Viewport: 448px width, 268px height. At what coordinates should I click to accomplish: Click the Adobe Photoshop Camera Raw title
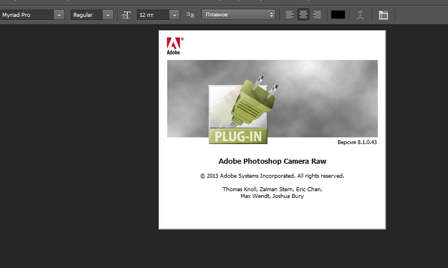click(273, 161)
